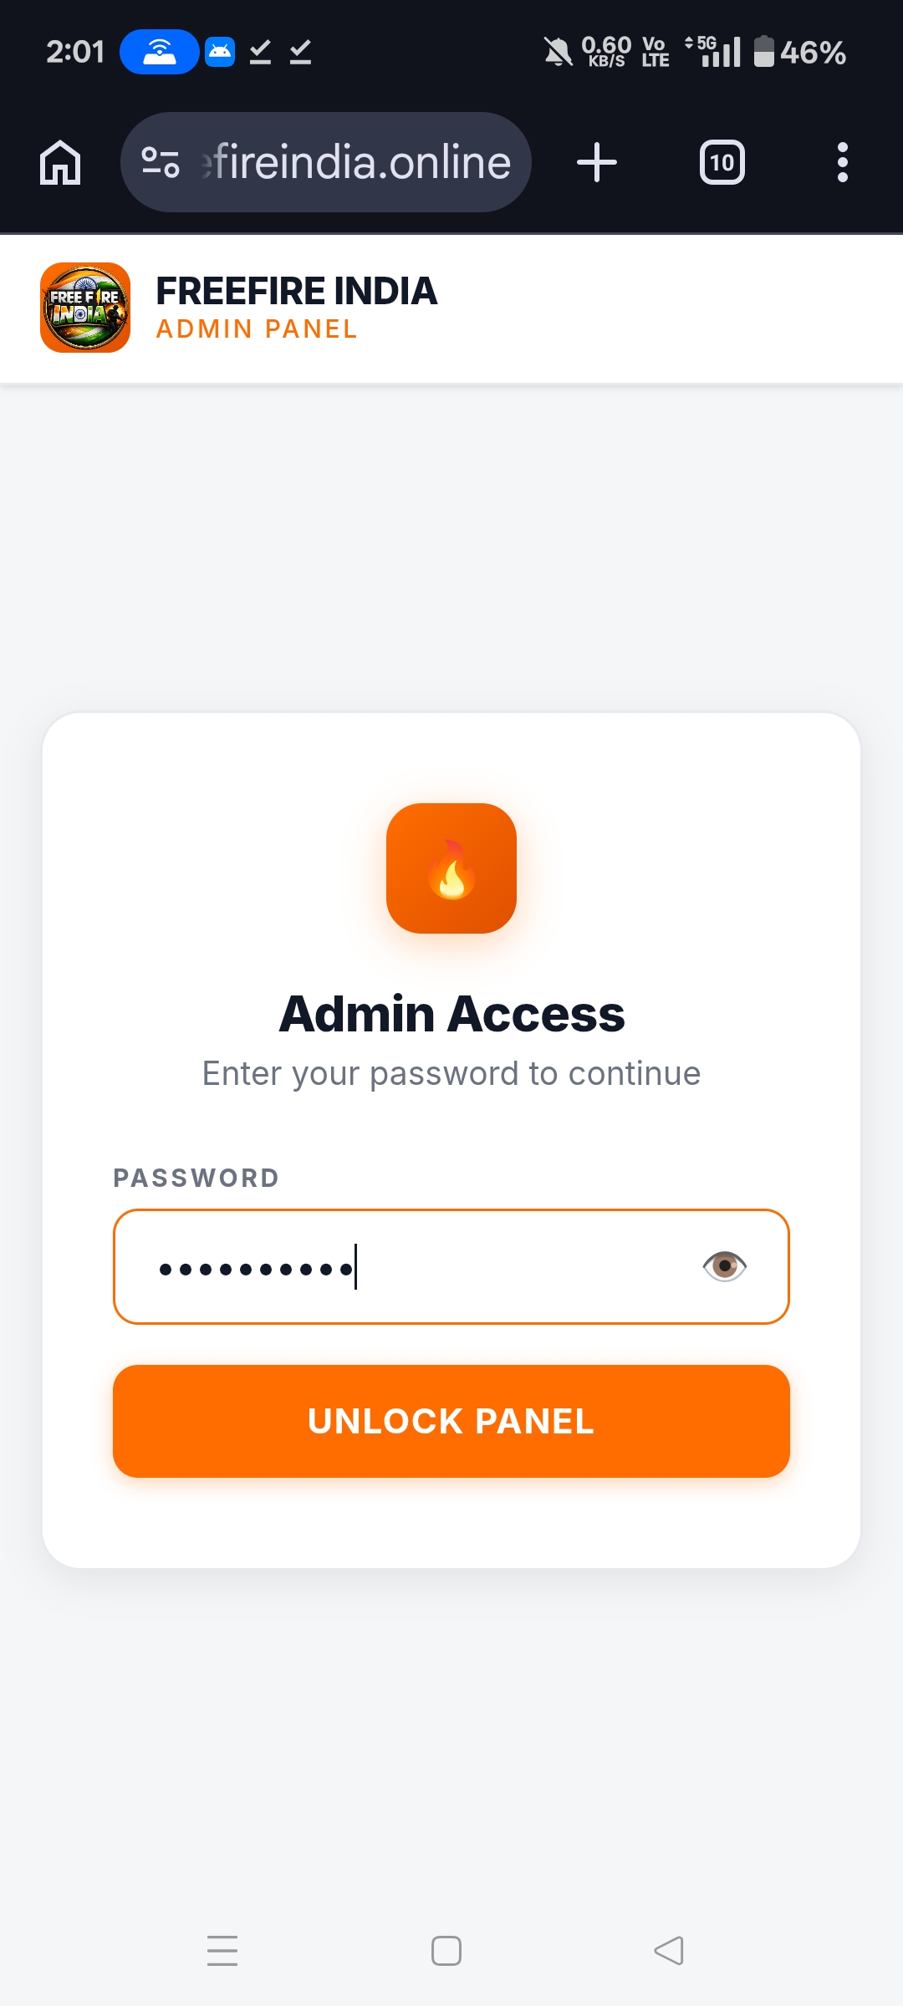
Task: Open the site settings icon in address bar
Action: pyautogui.click(x=161, y=161)
